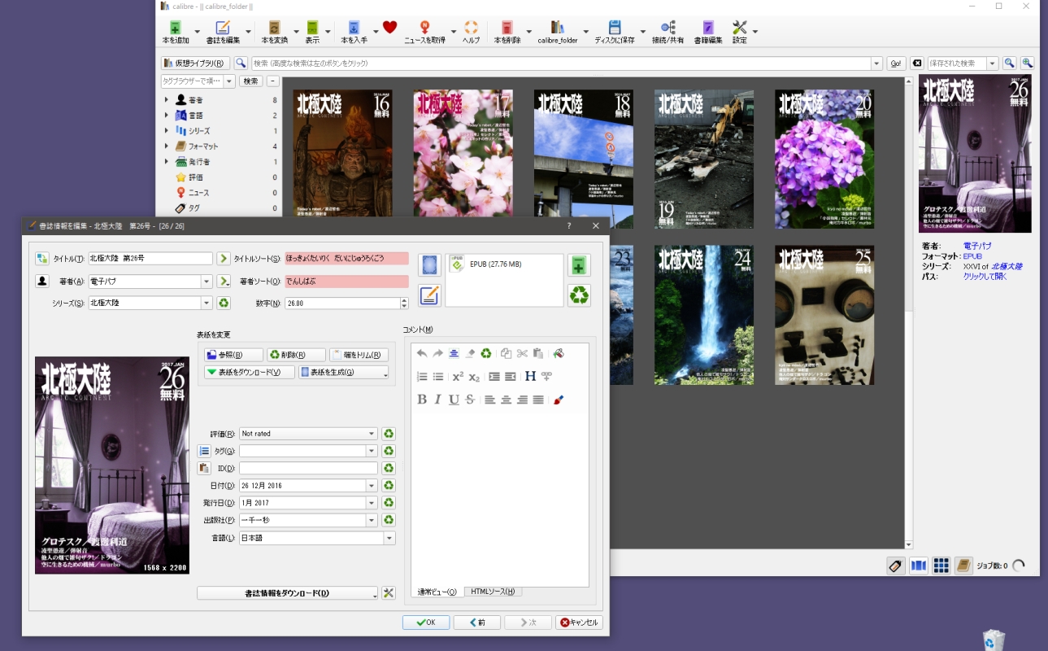Click the 表紙をダウンロード button
The width and height of the screenshot is (1048, 651).
point(249,372)
